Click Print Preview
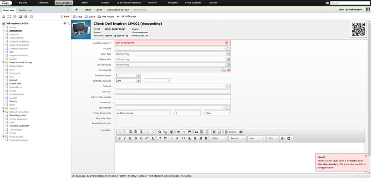Image resolution: width=371 pixels, height=178 pixels. [x=106, y=17]
